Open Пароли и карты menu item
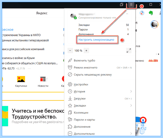Screen dimensions: 163x138 [100, 120]
